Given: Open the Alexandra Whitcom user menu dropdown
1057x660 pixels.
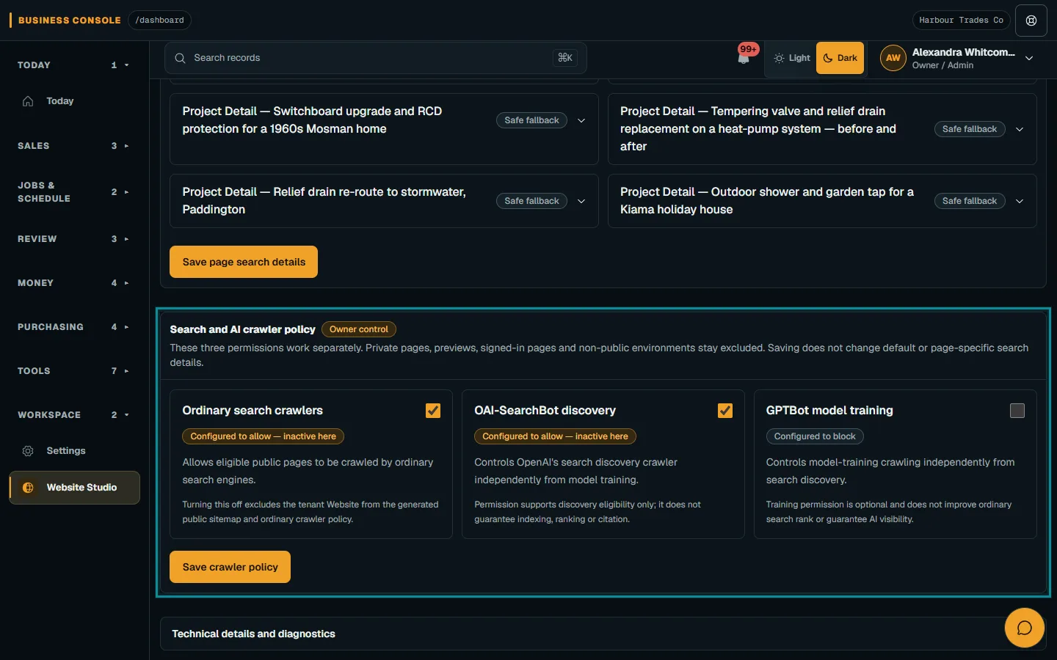Looking at the screenshot, I should click(1029, 58).
